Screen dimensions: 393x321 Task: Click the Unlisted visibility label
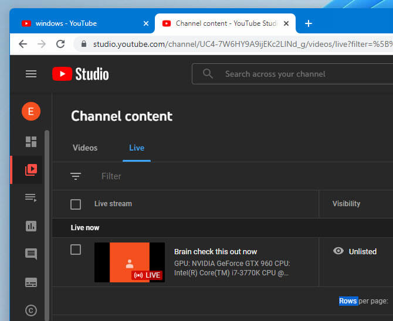362,251
